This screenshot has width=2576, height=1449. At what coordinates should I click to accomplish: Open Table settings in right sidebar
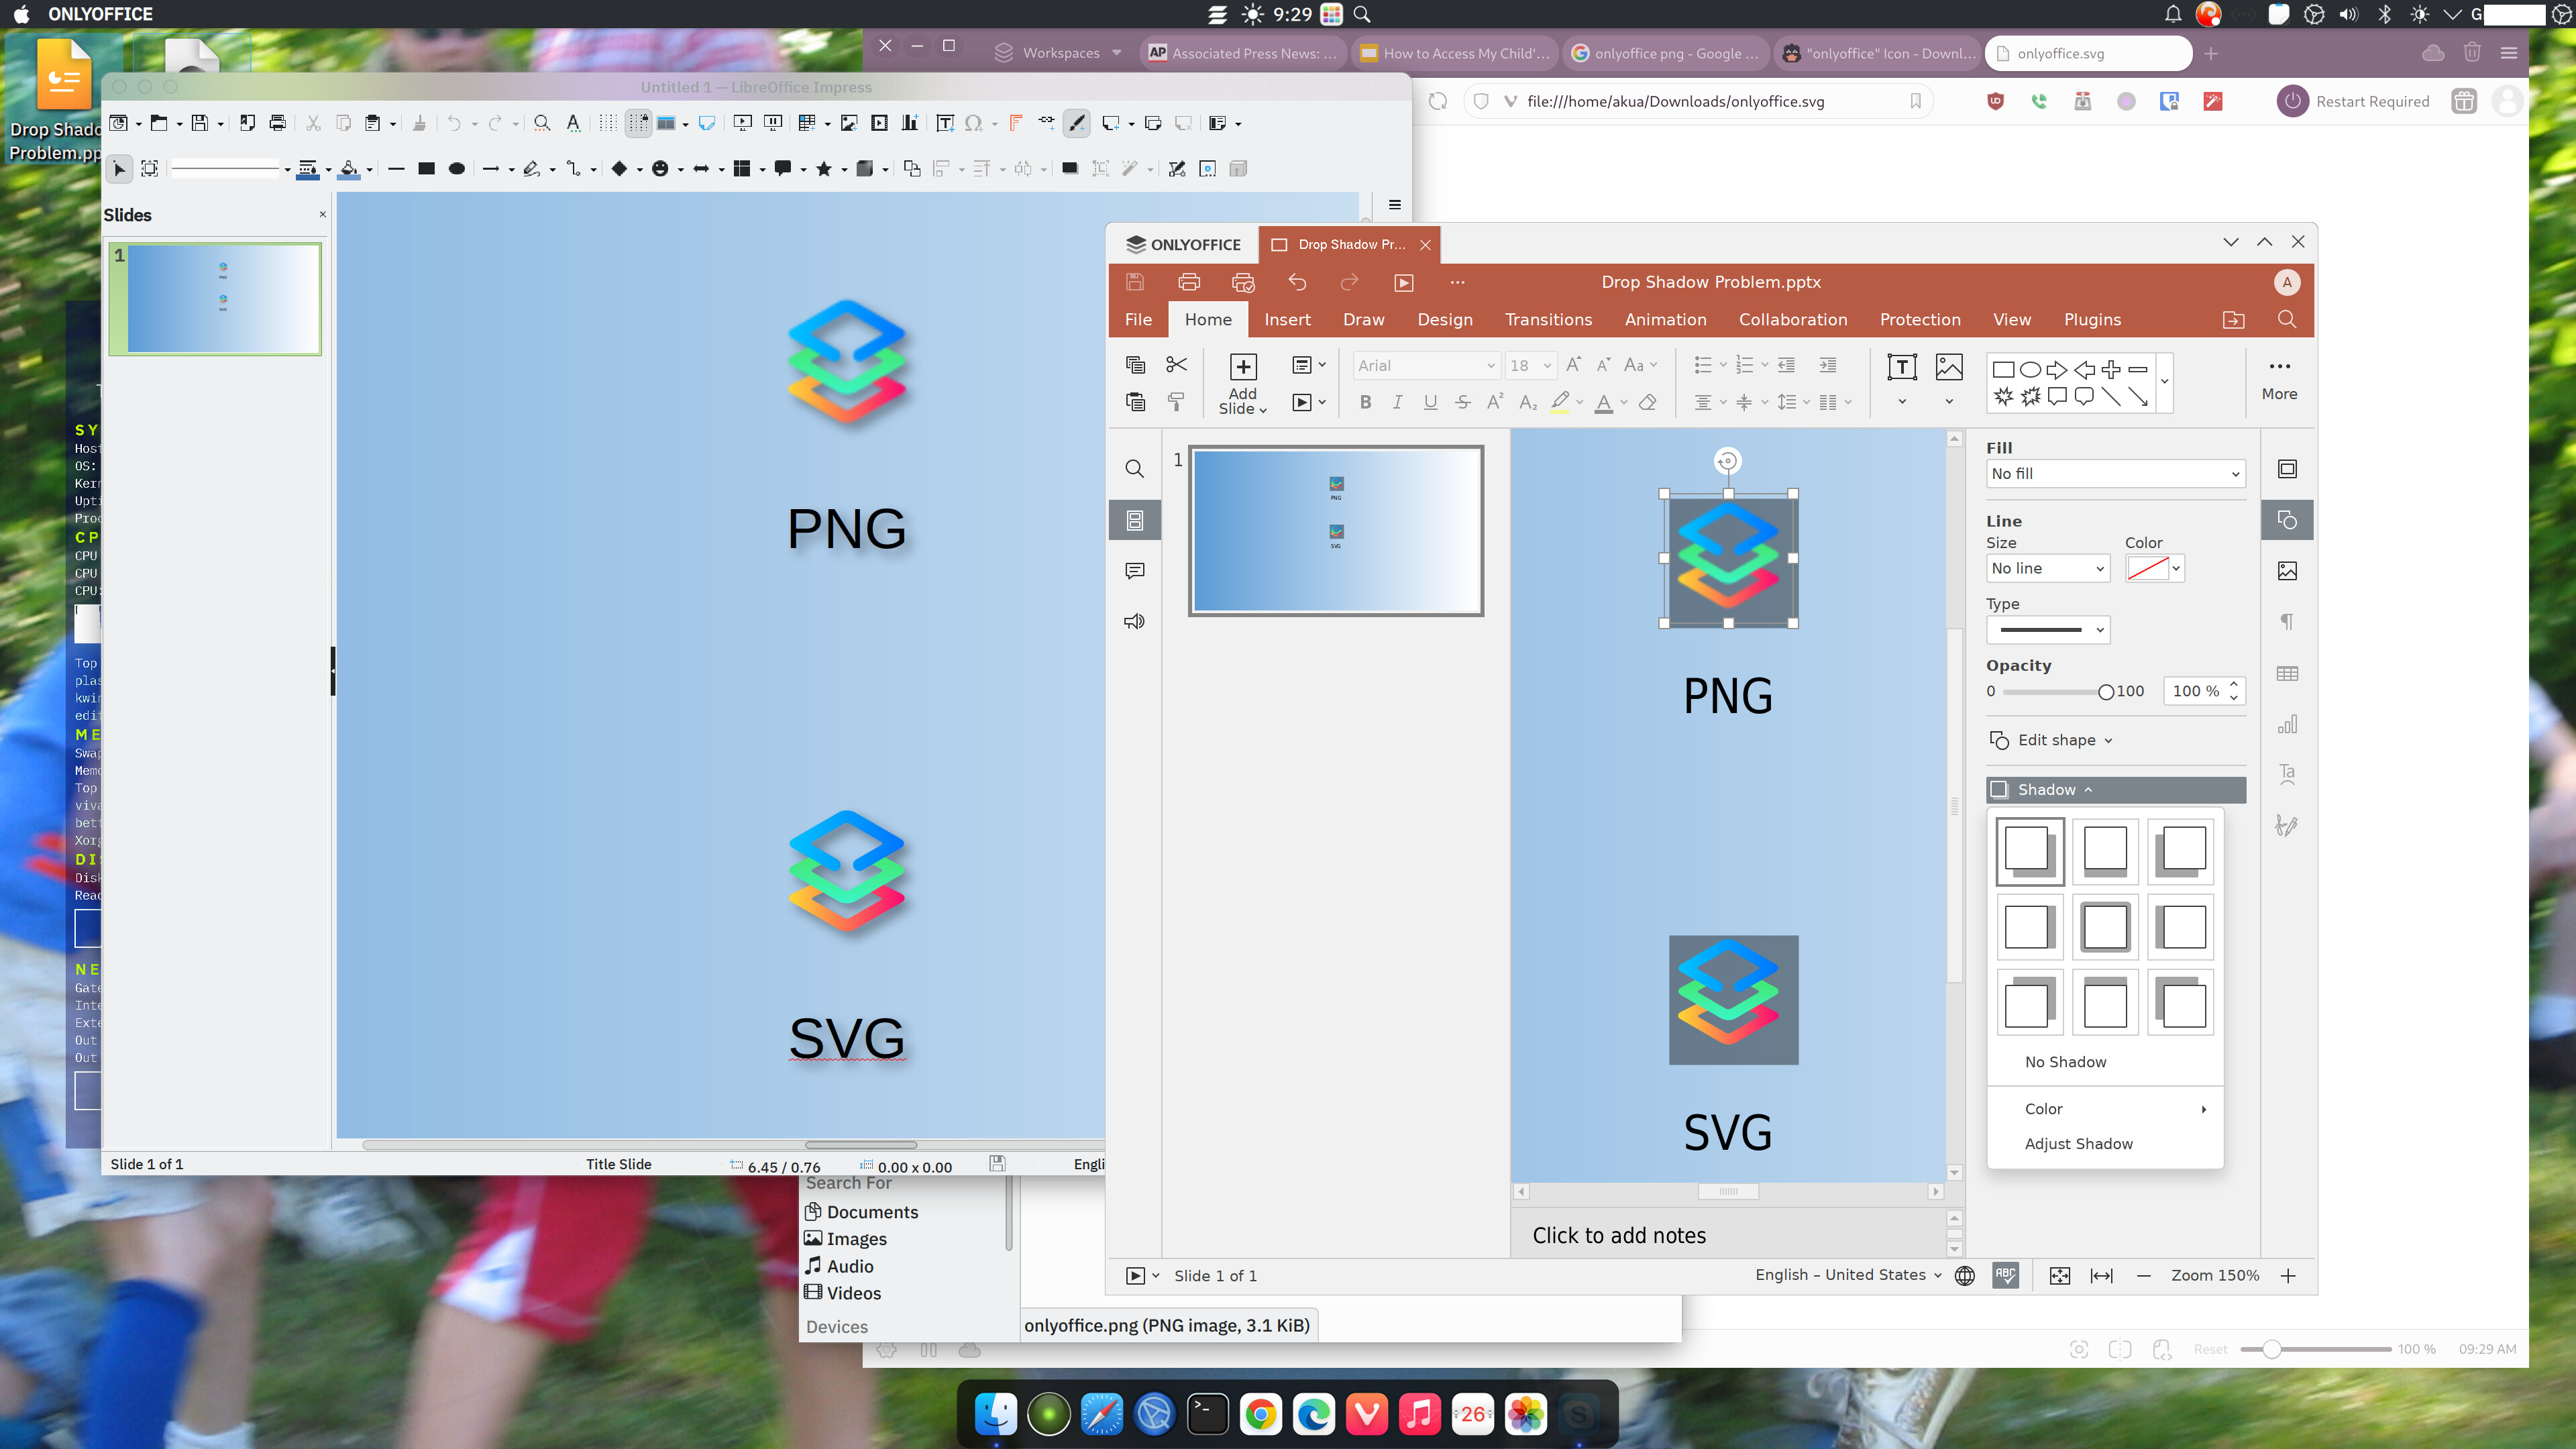point(2287,674)
